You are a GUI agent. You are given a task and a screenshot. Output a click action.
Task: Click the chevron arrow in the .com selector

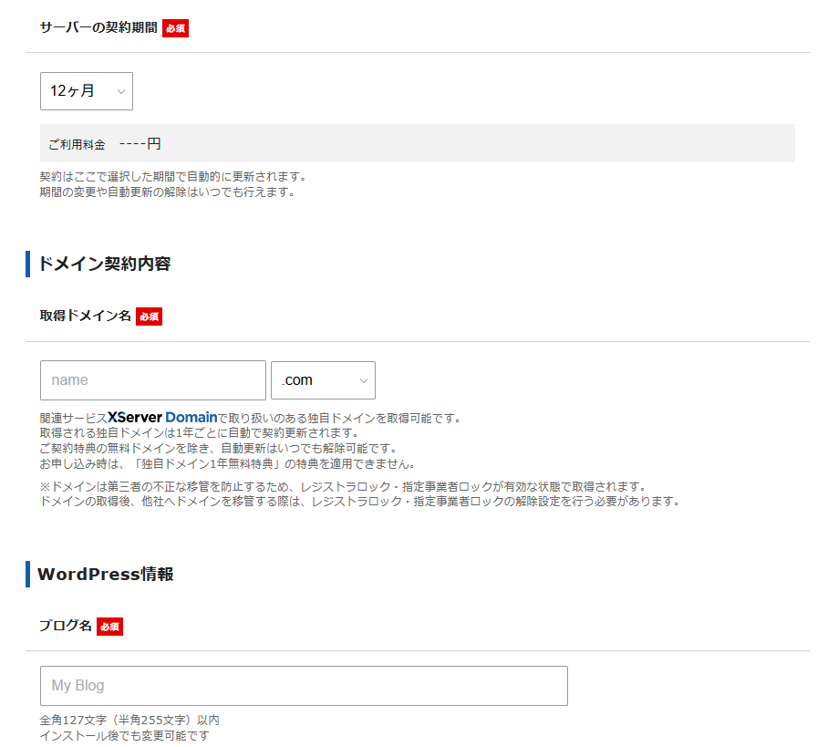tap(364, 381)
